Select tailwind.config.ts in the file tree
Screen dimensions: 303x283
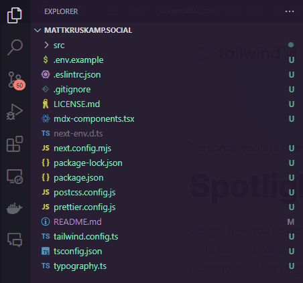[x=167, y=237]
